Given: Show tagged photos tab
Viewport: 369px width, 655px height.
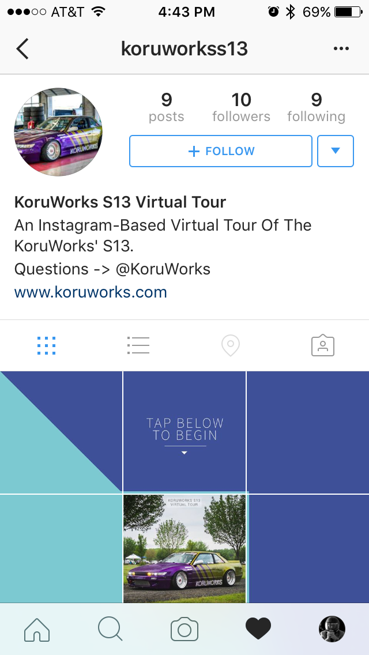Looking at the screenshot, I should coord(323,346).
